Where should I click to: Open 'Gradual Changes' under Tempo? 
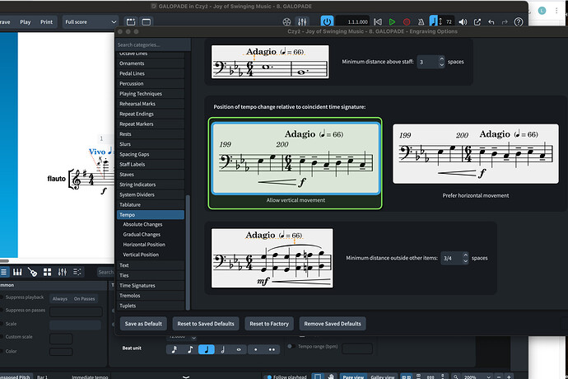[x=142, y=234]
